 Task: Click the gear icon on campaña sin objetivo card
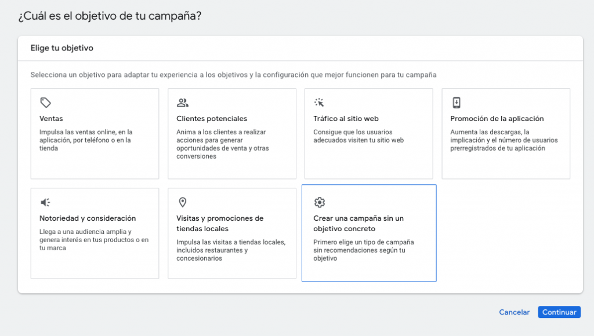pyautogui.click(x=319, y=202)
